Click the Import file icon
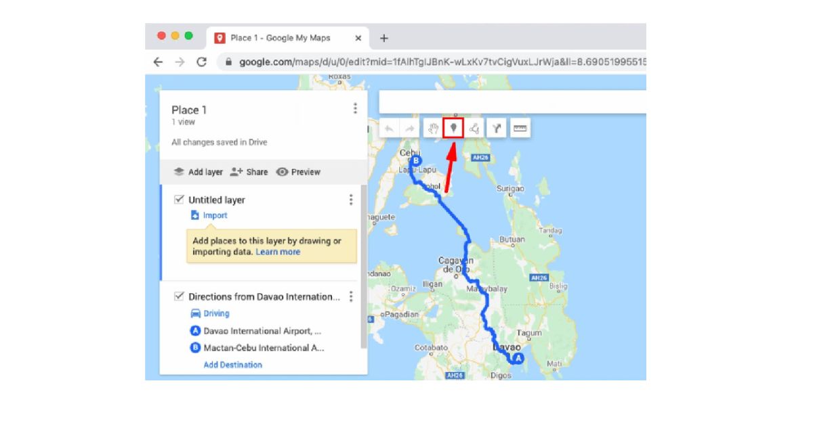The image size is (813, 423). (195, 215)
